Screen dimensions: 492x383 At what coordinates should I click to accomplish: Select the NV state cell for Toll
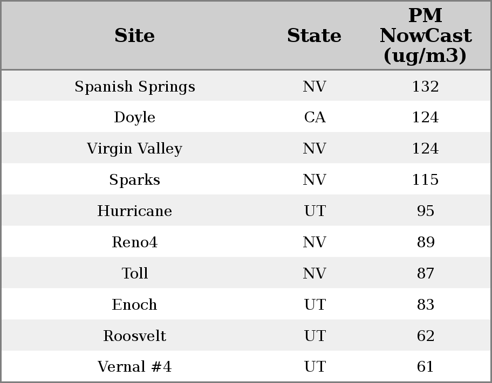click(x=315, y=273)
